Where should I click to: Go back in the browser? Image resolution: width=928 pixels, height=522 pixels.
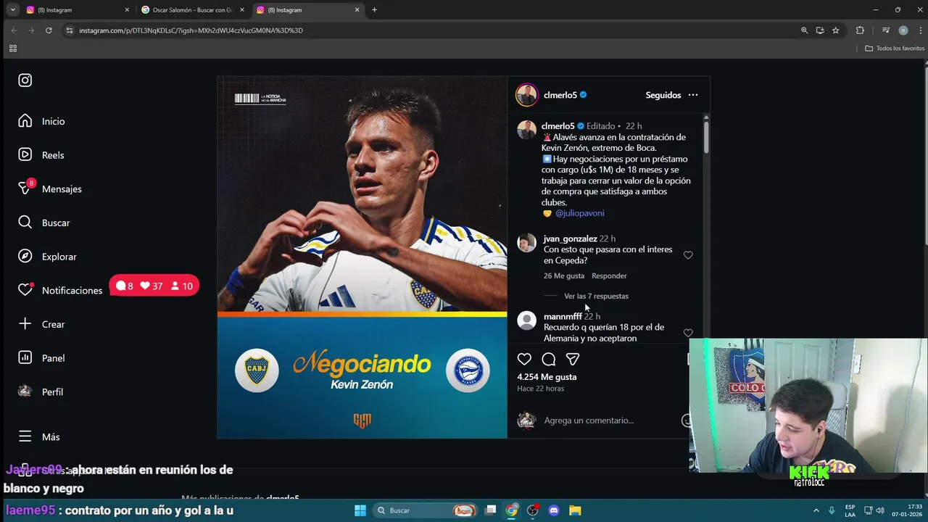click(x=14, y=30)
